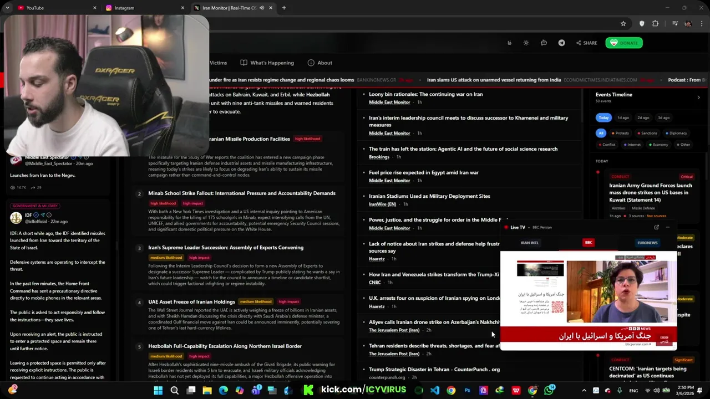The image size is (710, 399).
Task: Open the chatbot assistant icon
Action: point(544,43)
